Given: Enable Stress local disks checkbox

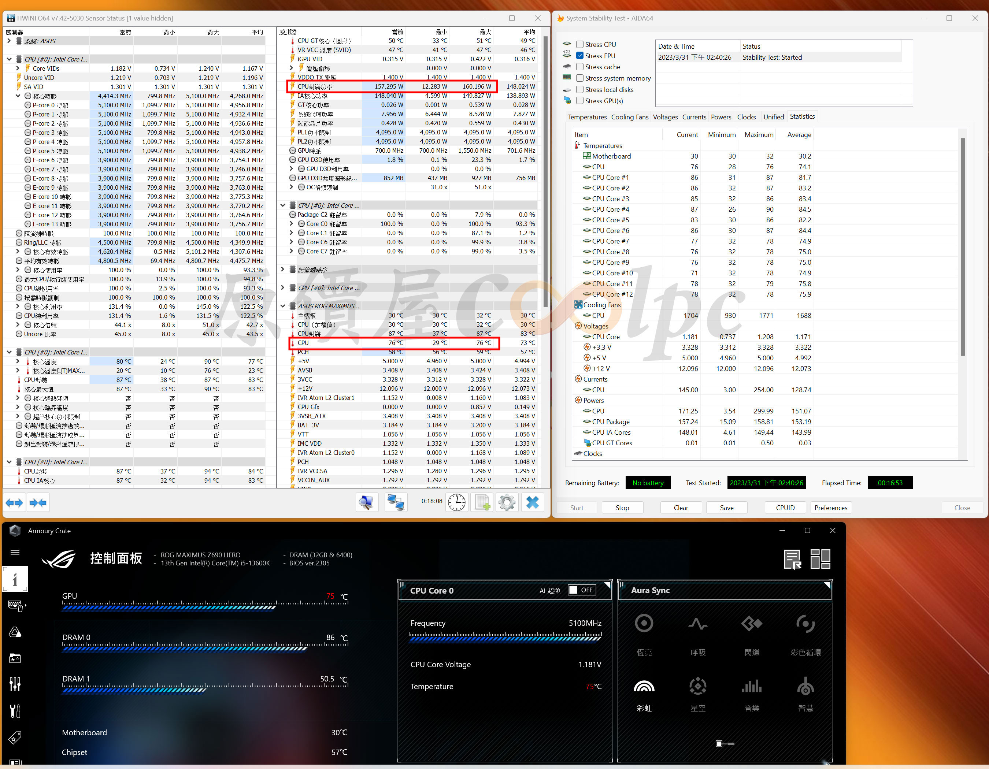Looking at the screenshot, I should coord(579,89).
